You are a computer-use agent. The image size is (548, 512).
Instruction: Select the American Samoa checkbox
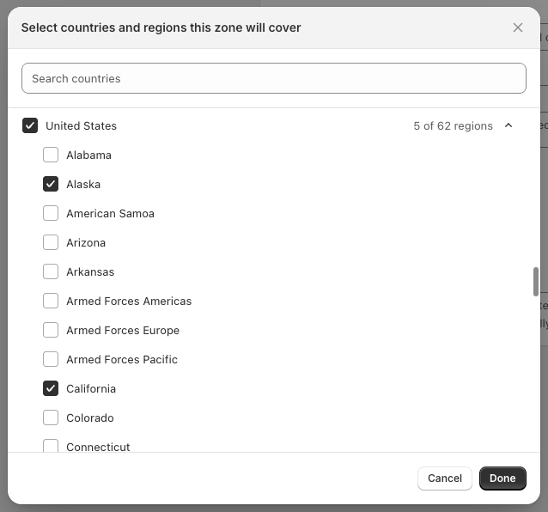click(x=51, y=213)
